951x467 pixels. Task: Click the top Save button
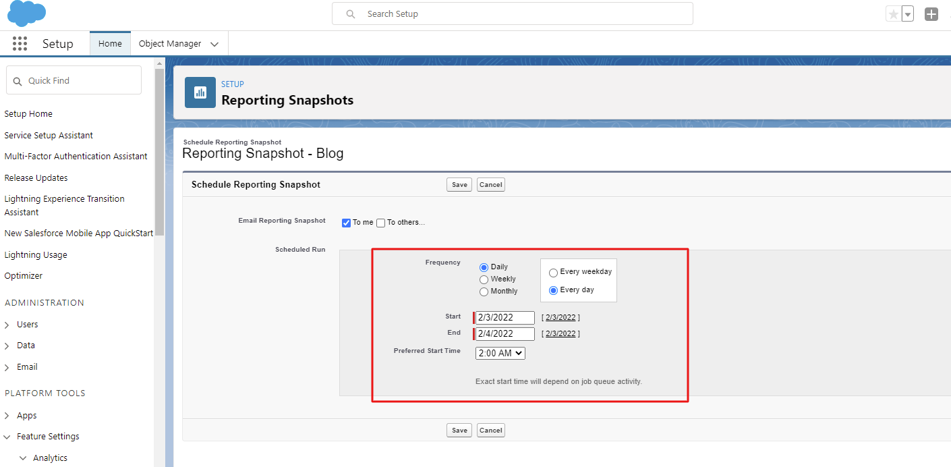pos(459,185)
